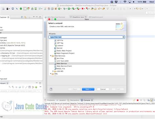Switch to the Greetings.wsdl editor tab

pos(96,17)
